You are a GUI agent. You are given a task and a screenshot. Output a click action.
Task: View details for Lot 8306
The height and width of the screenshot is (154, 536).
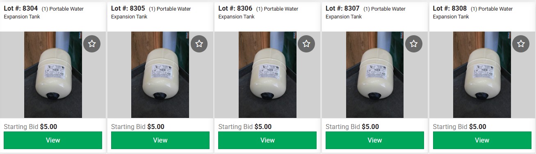(267, 140)
